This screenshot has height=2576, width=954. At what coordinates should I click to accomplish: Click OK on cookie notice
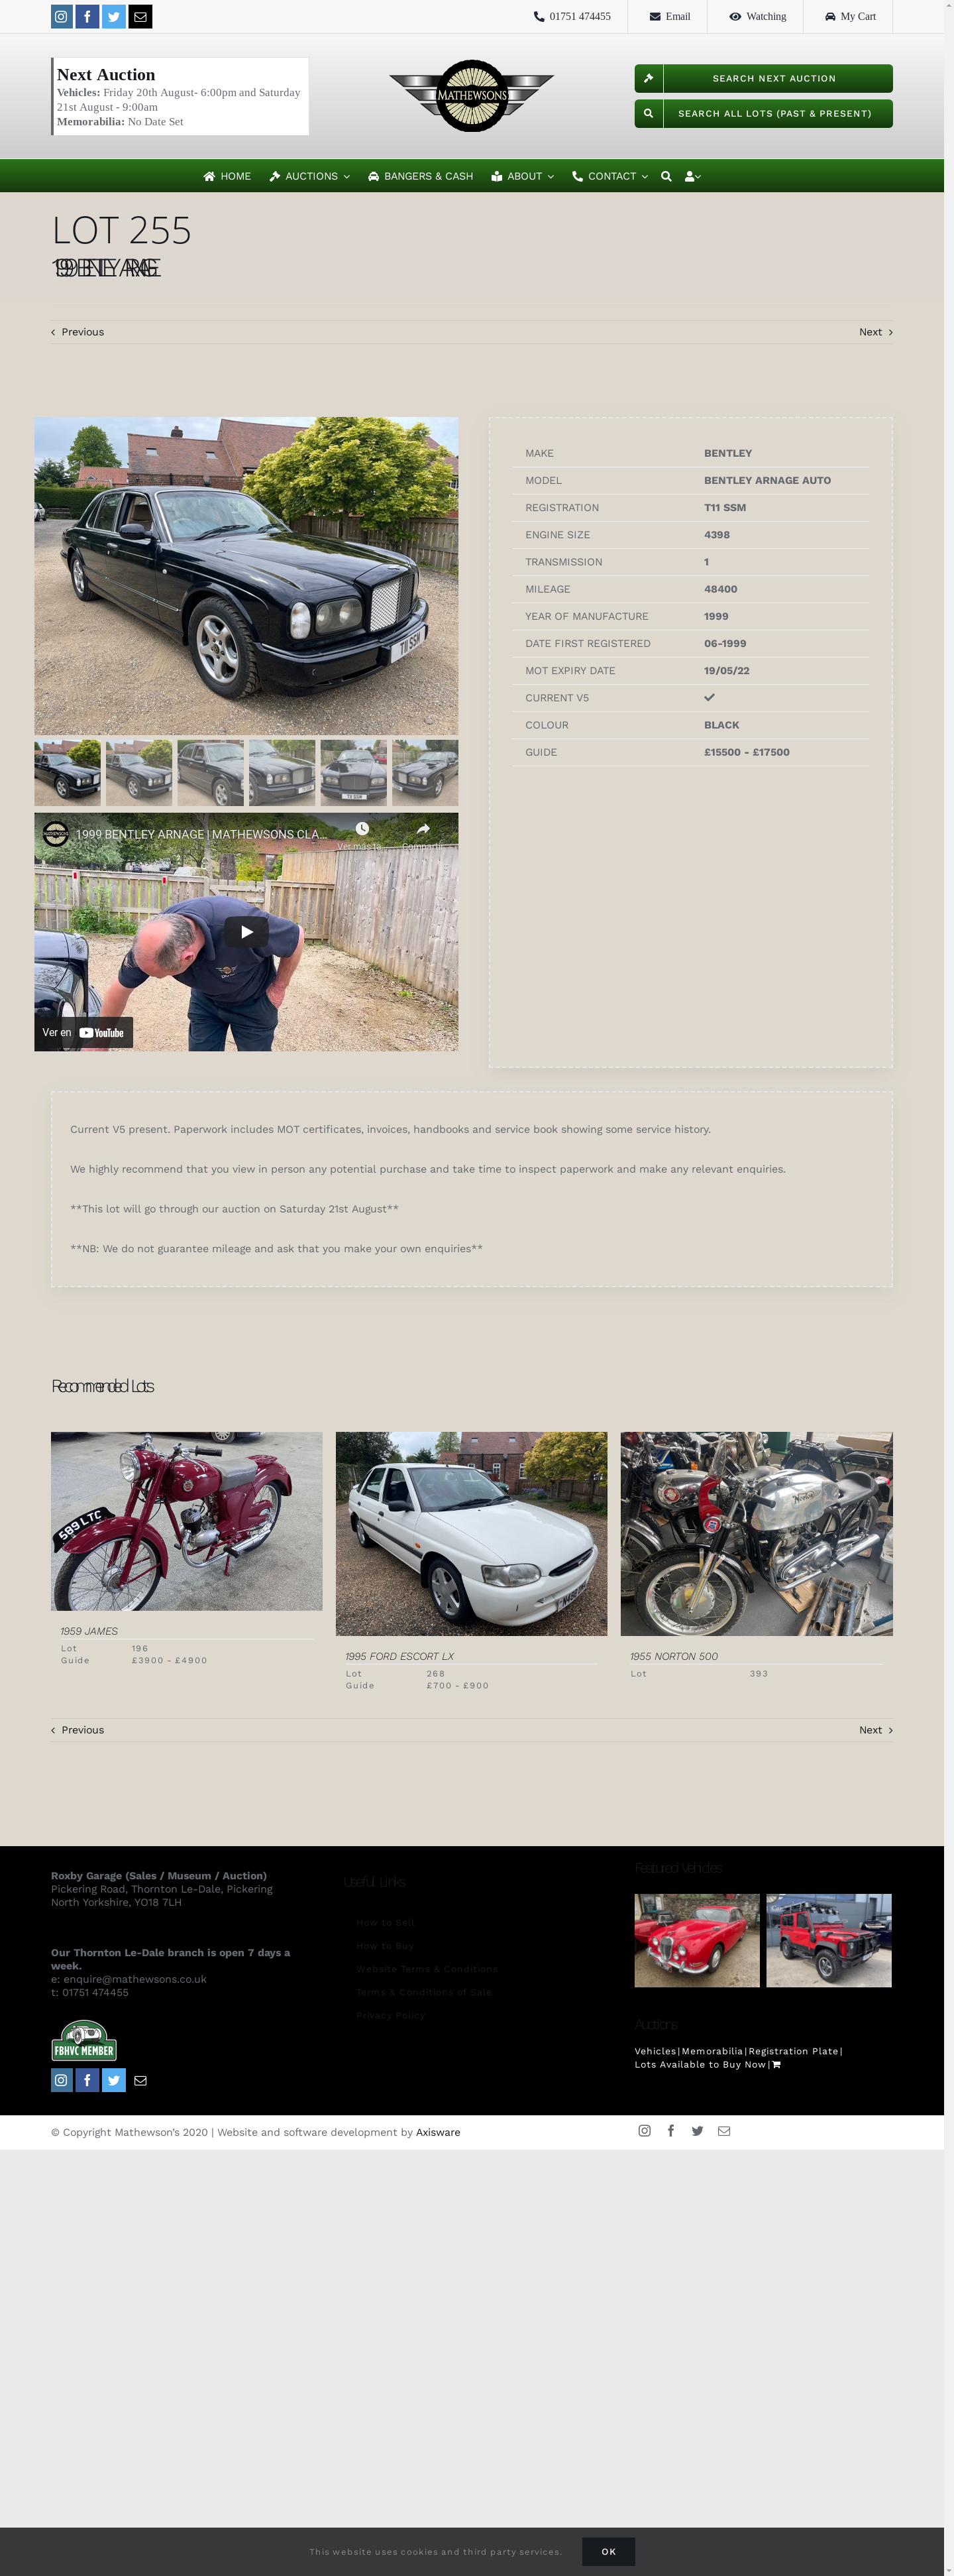[608, 2551]
